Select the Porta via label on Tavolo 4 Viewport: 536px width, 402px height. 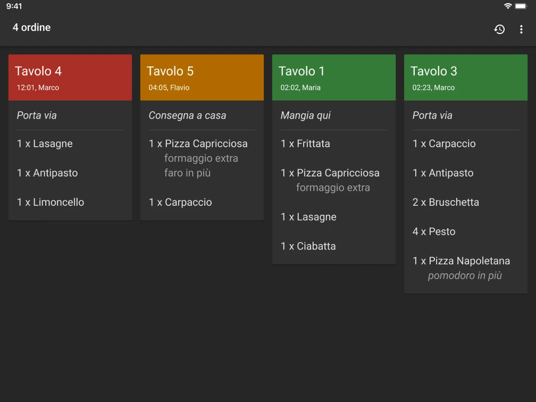click(37, 115)
